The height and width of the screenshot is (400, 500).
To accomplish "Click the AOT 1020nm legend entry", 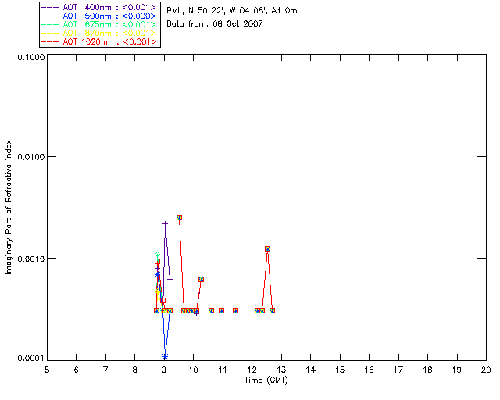I will (98, 41).
